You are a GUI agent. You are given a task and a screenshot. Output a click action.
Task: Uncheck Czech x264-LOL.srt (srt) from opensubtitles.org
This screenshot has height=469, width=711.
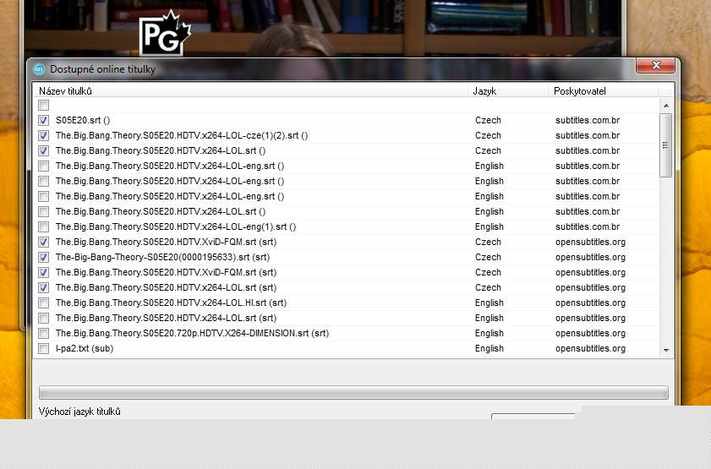[43, 288]
